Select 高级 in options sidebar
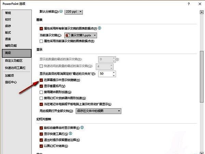The height and width of the screenshot is (154, 205). (17, 53)
